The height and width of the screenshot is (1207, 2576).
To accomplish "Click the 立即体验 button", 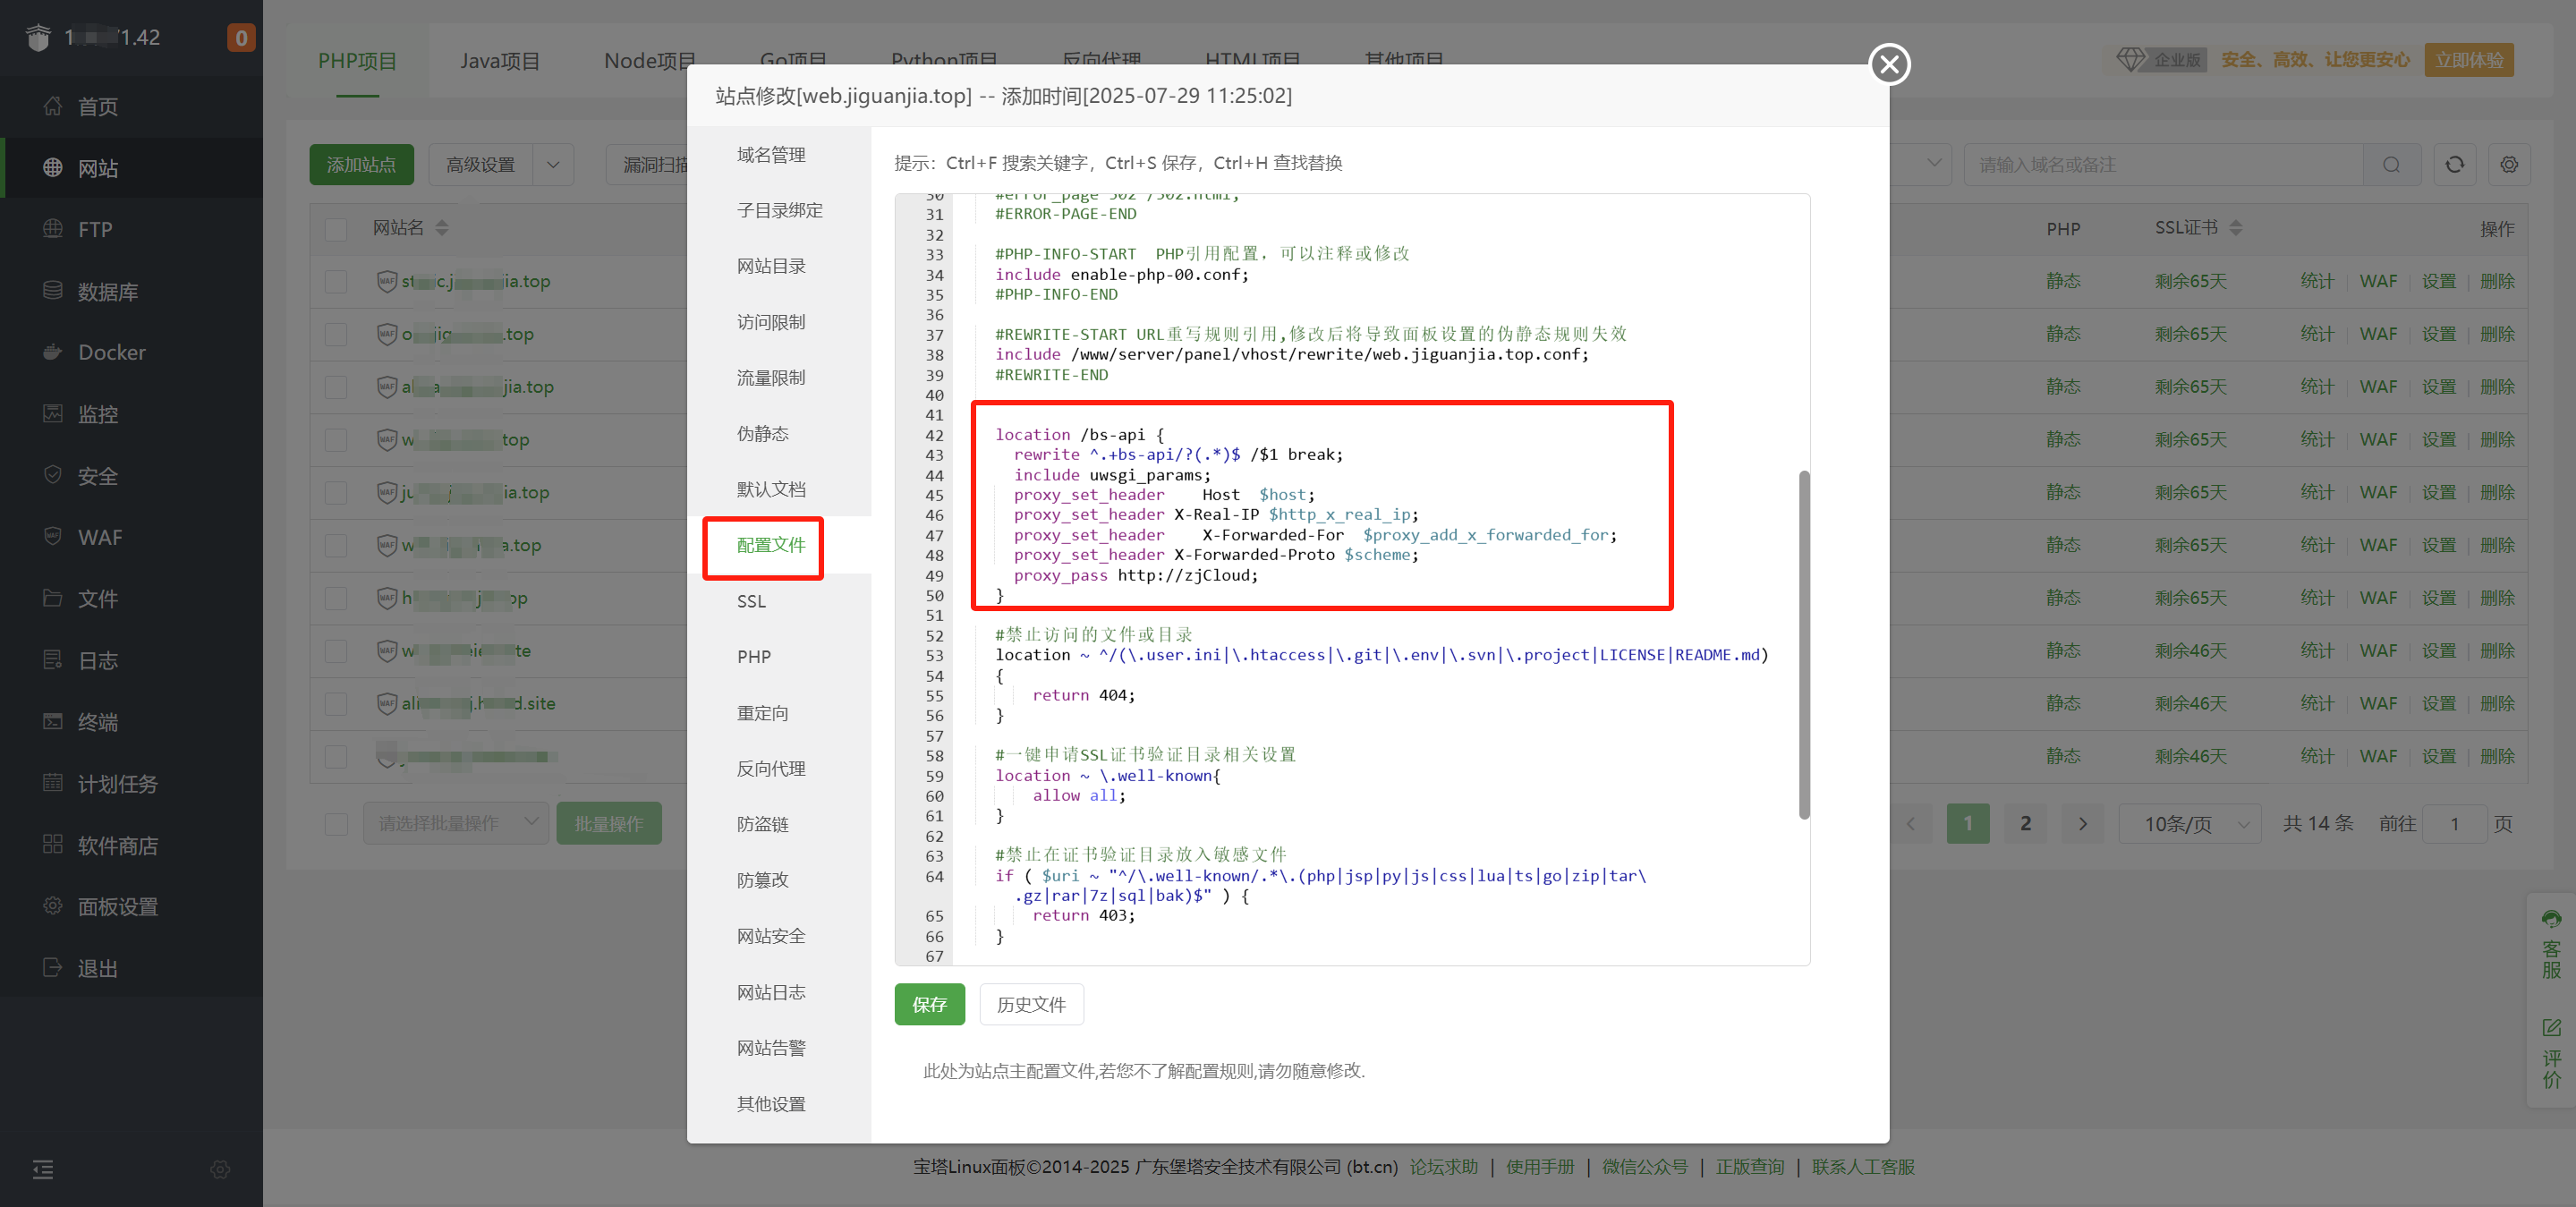I will [x=2468, y=60].
